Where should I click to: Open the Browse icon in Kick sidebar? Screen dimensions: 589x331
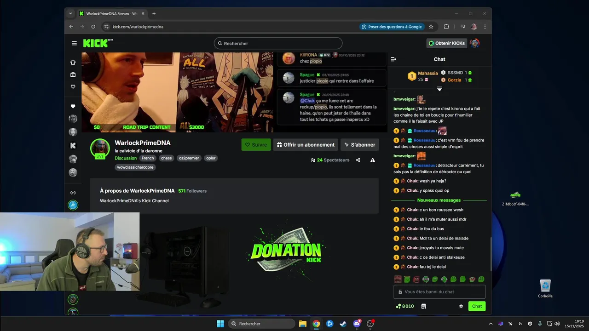(73, 74)
